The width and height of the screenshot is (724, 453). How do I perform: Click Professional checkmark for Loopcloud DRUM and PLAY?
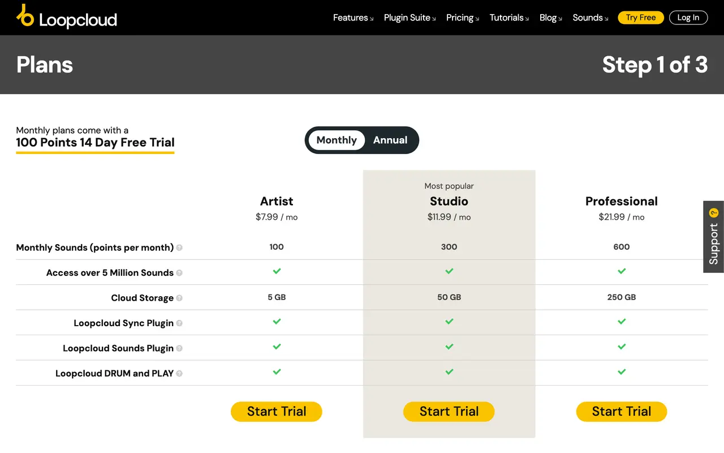point(622,372)
